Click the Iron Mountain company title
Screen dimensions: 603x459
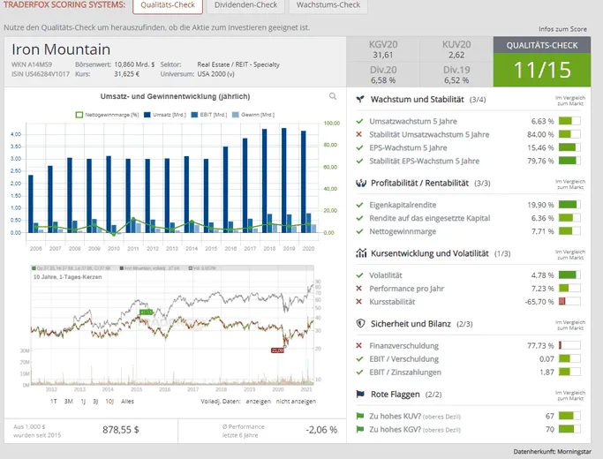click(61, 49)
